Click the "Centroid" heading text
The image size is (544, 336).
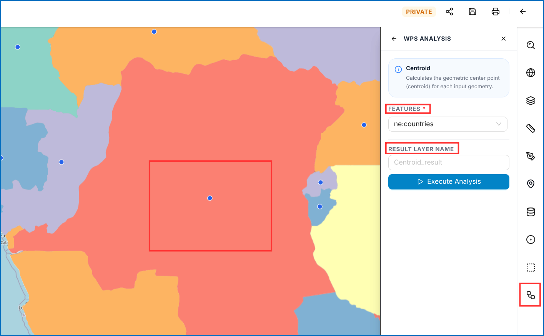tap(418, 68)
